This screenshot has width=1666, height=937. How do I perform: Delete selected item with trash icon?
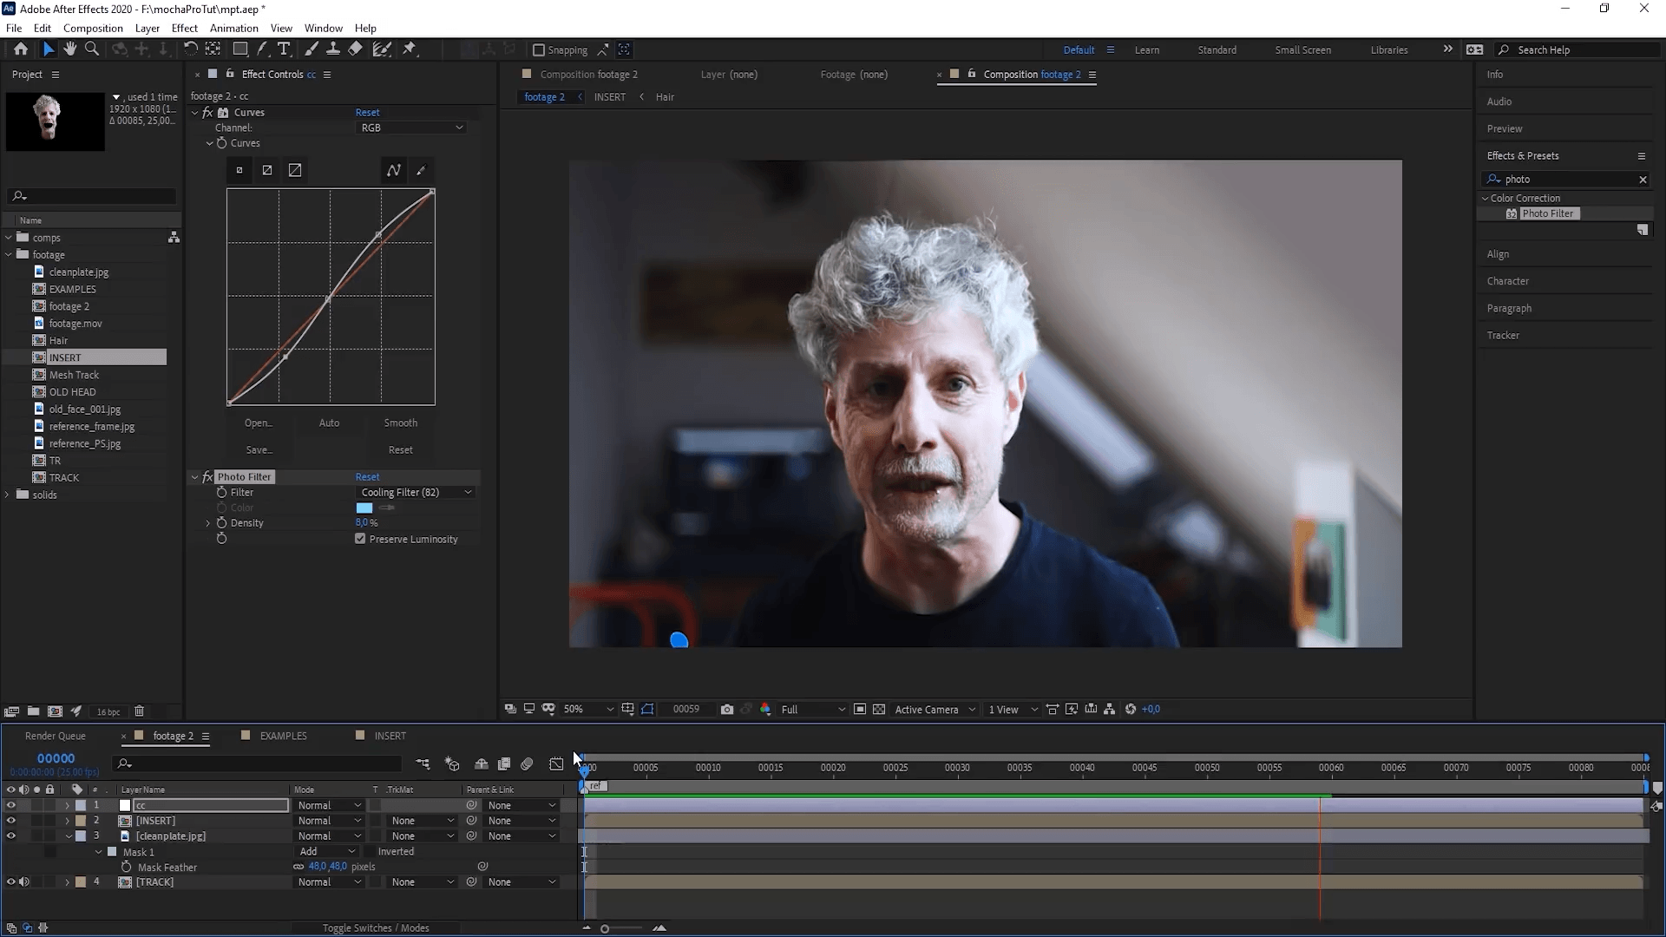tap(139, 711)
